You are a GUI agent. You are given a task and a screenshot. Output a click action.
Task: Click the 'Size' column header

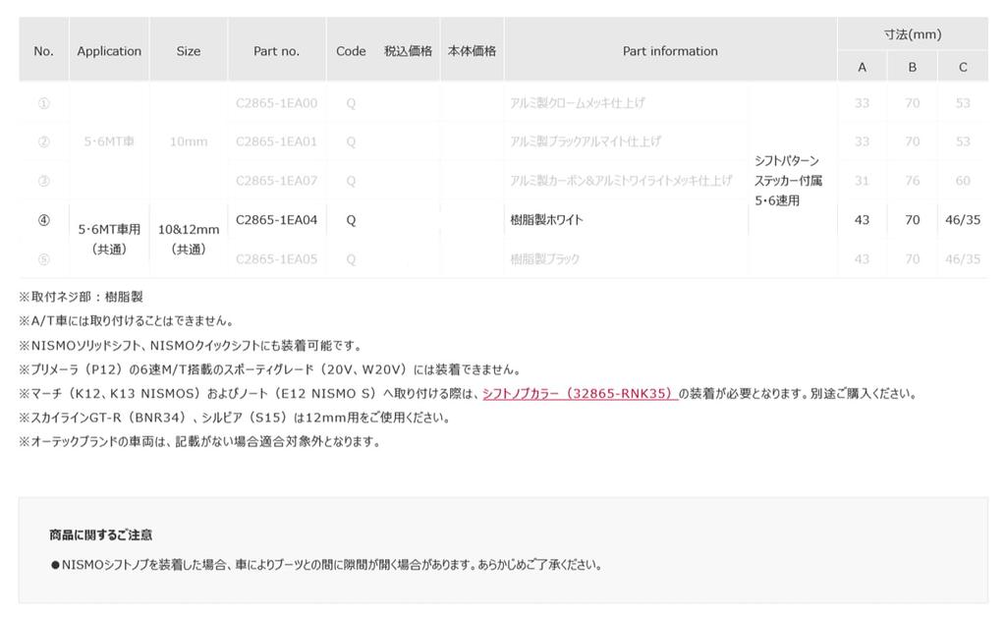189,51
